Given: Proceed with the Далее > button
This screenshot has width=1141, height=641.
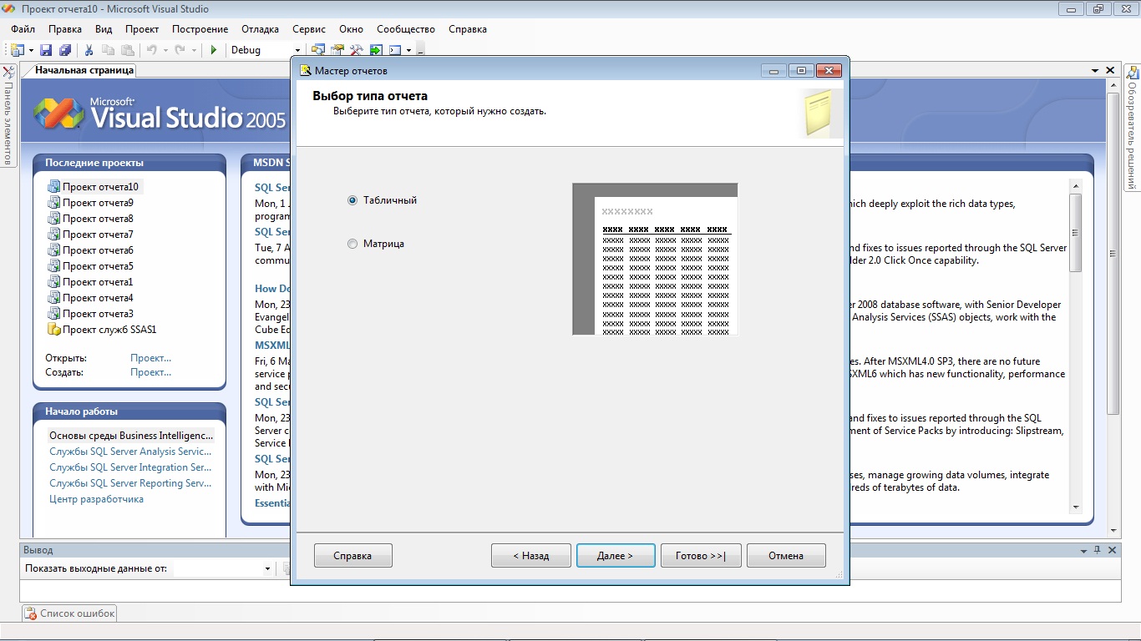Looking at the screenshot, I should (x=616, y=556).
